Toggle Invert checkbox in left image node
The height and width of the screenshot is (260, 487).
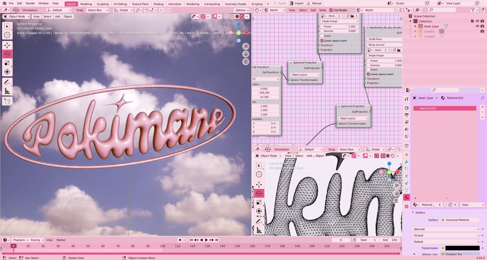[322, 36]
